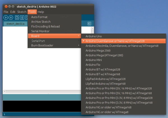168x118 pixels.
Task: Open the Edit menu
Action: (13, 12)
